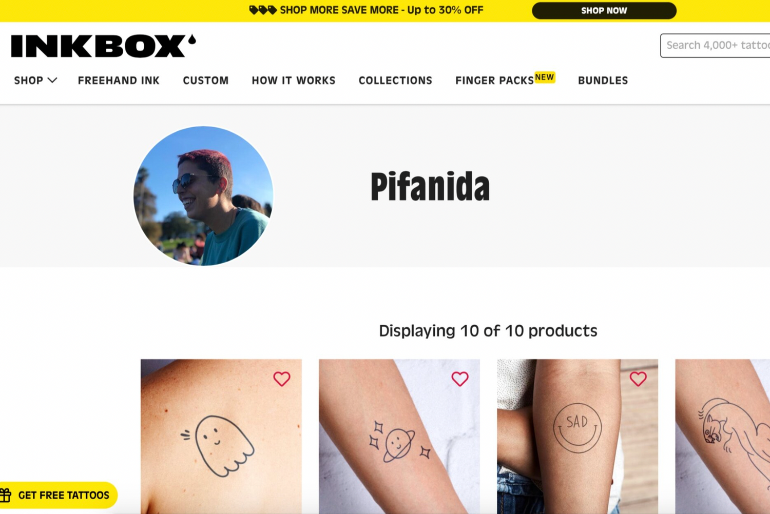Click the SHOP NOW button
Image resolution: width=770 pixels, height=514 pixels.
click(x=604, y=10)
